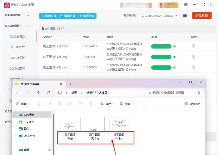The height and width of the screenshot is (155, 218).
Task: Click the Delete icon in Explorer toolbar
Action: [91, 104]
